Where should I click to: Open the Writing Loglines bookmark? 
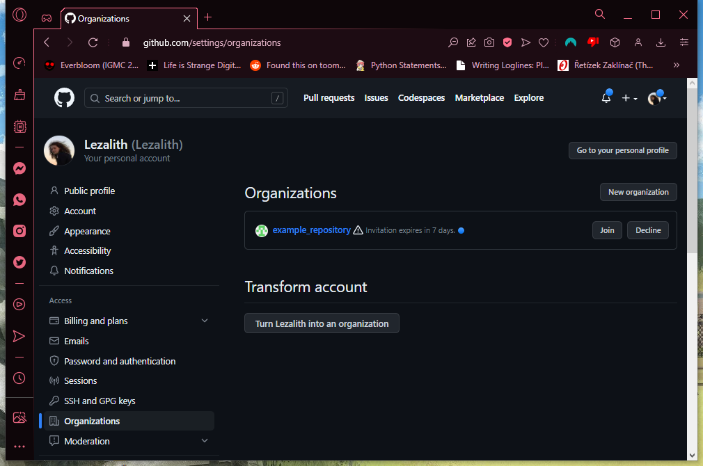503,65
